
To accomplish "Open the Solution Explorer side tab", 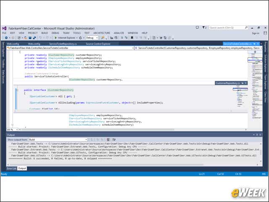I will 265,64.
